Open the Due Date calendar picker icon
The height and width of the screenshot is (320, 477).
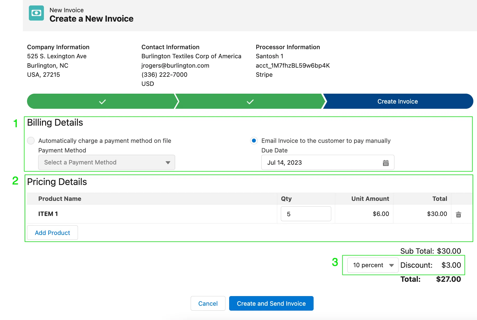pos(386,163)
